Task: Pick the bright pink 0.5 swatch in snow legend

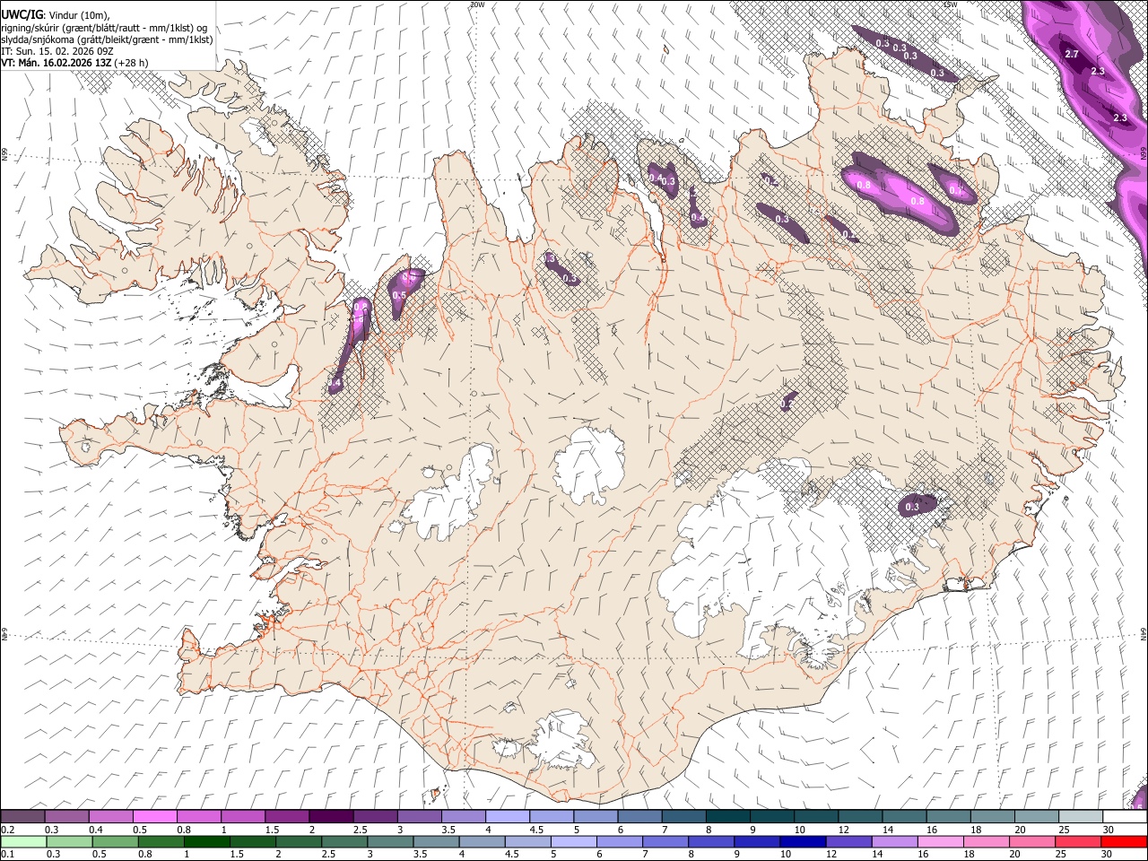Action: pos(155,817)
